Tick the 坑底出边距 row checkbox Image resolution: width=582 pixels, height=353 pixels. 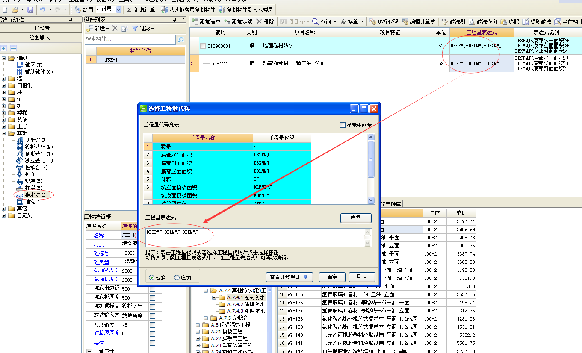click(152, 289)
